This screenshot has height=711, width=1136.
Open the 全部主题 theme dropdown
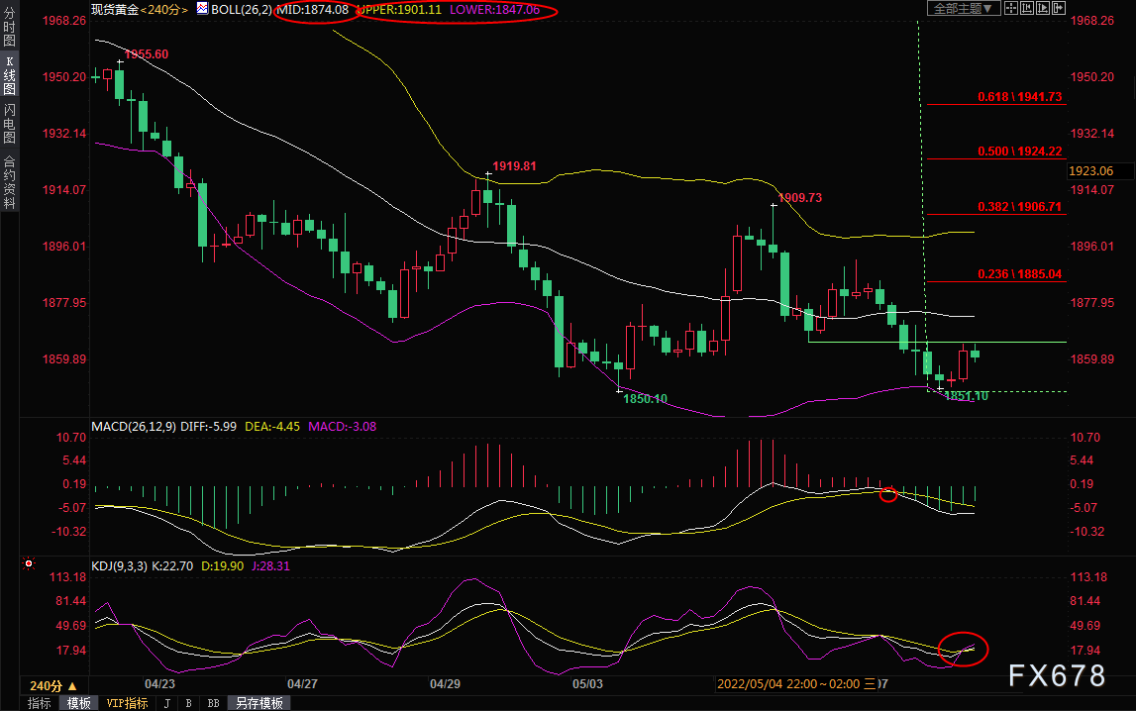click(x=964, y=8)
